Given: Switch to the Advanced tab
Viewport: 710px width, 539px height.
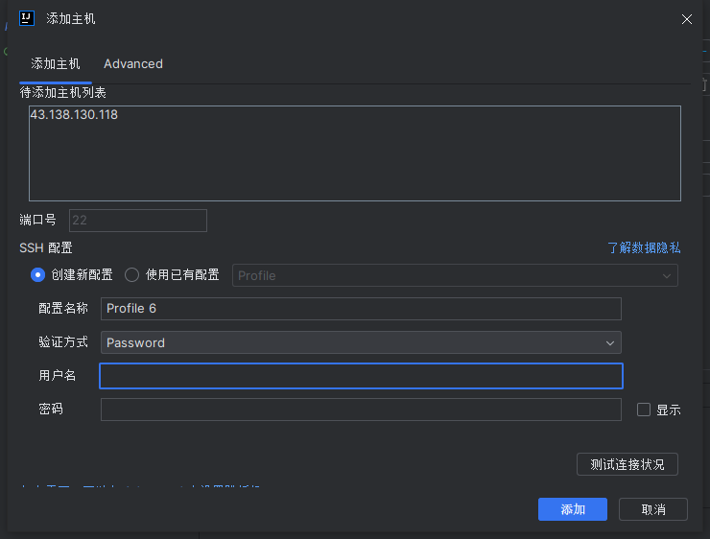Looking at the screenshot, I should coord(133,64).
